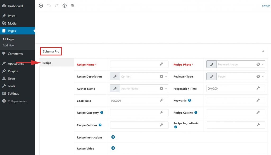
Task: Click link icon beside Recipe Photo field
Action: point(211,64)
